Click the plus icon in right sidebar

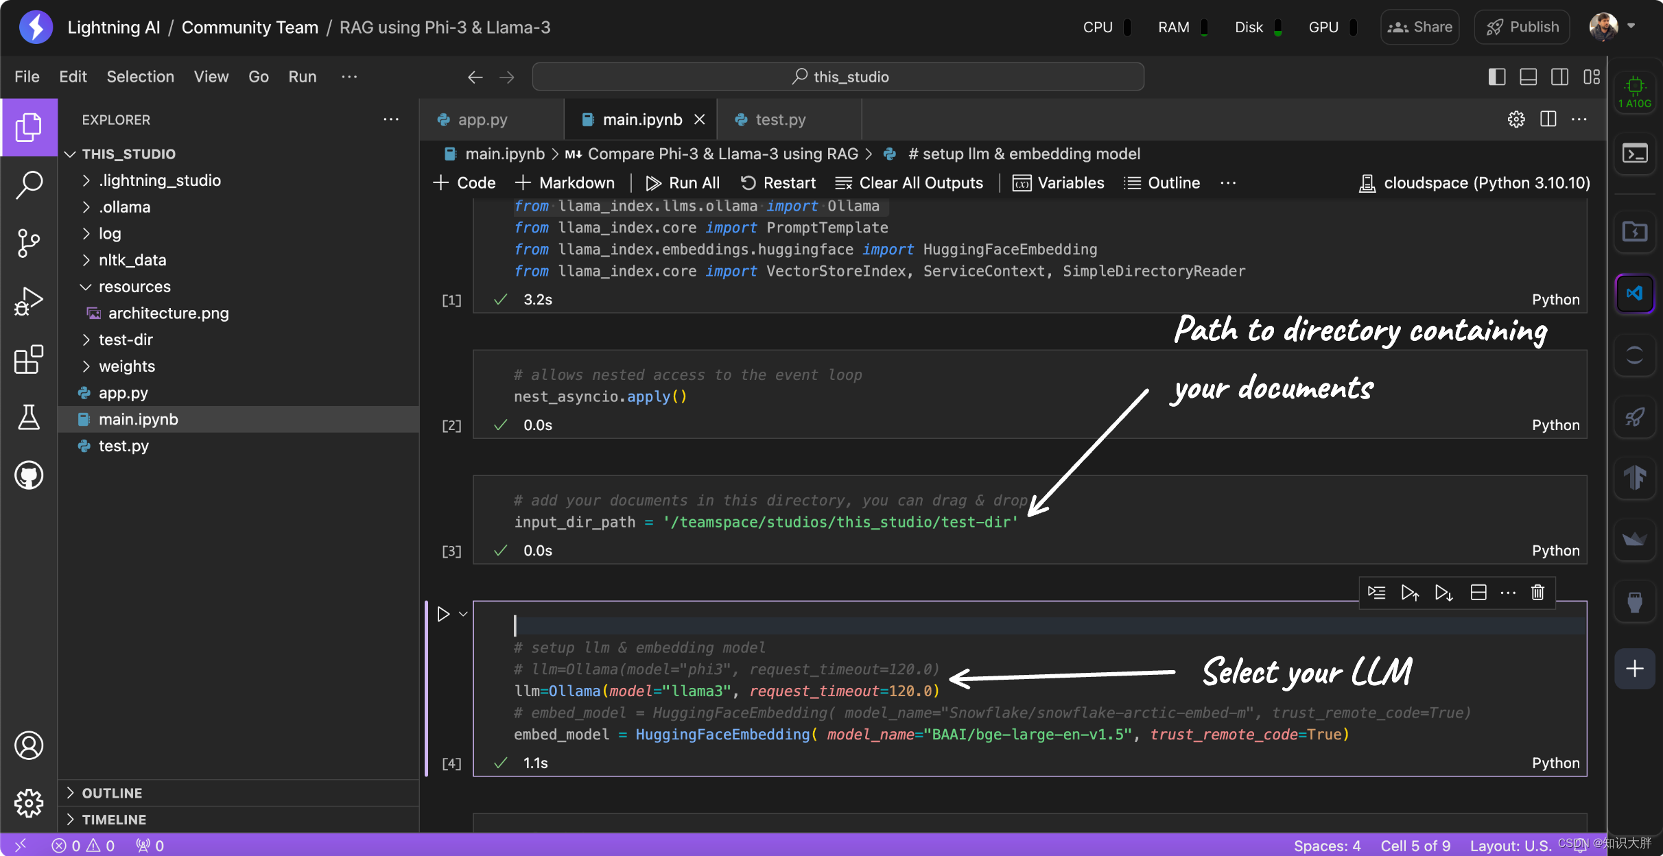(x=1635, y=669)
